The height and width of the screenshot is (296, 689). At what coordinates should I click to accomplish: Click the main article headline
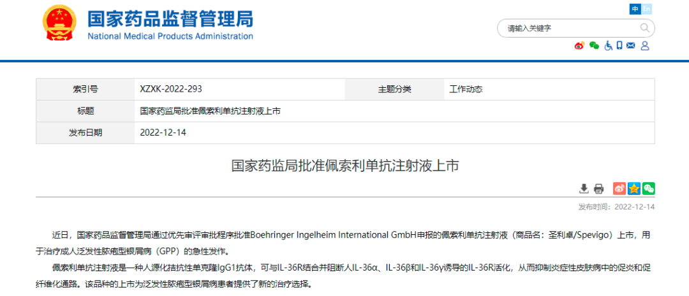pyautogui.click(x=345, y=166)
